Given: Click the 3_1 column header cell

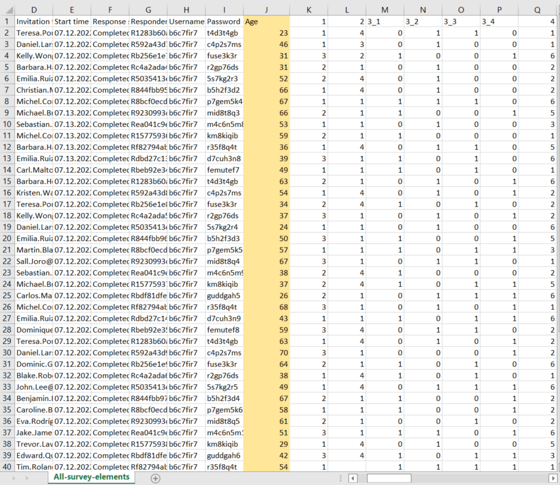Looking at the screenshot, I should pyautogui.click(x=384, y=21).
